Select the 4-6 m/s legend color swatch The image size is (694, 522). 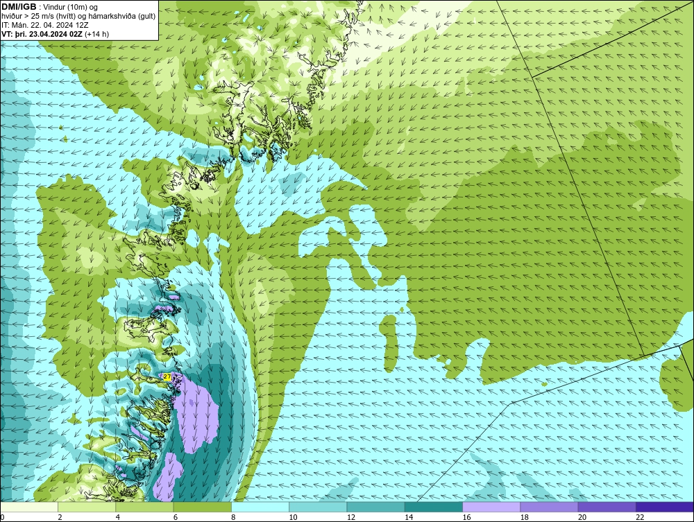145,507
